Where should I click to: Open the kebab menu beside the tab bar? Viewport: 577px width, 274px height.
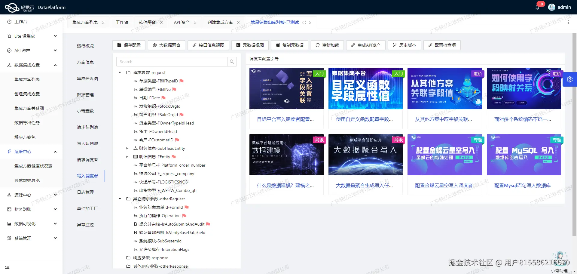point(569,22)
